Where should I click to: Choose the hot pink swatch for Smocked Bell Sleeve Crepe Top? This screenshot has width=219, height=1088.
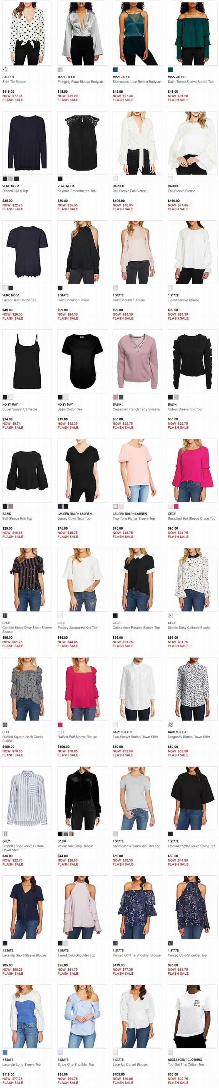176,506
